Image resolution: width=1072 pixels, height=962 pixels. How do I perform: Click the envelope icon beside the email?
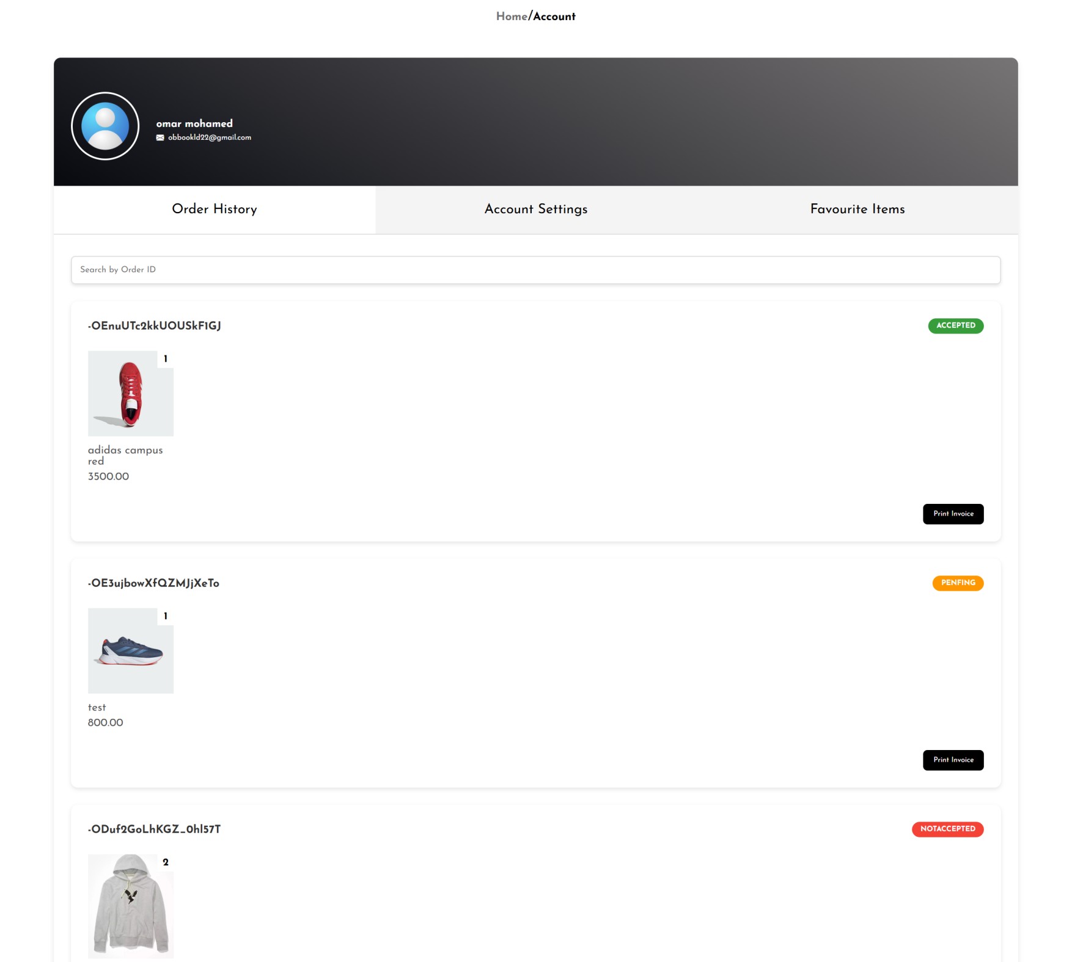pyautogui.click(x=160, y=138)
